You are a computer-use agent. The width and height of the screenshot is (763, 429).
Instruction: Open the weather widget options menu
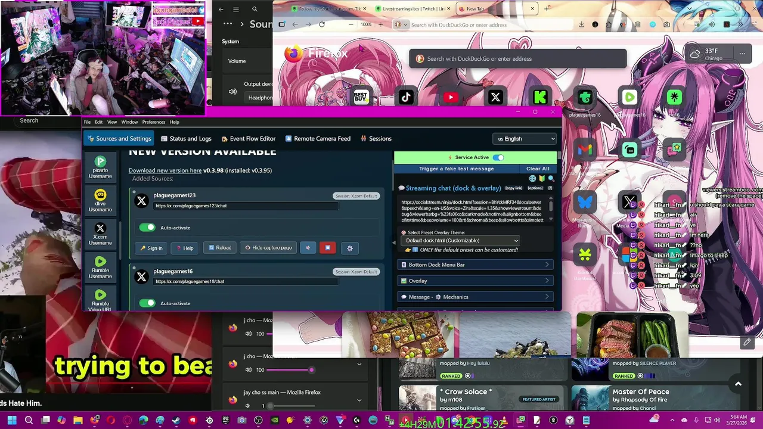tap(742, 54)
